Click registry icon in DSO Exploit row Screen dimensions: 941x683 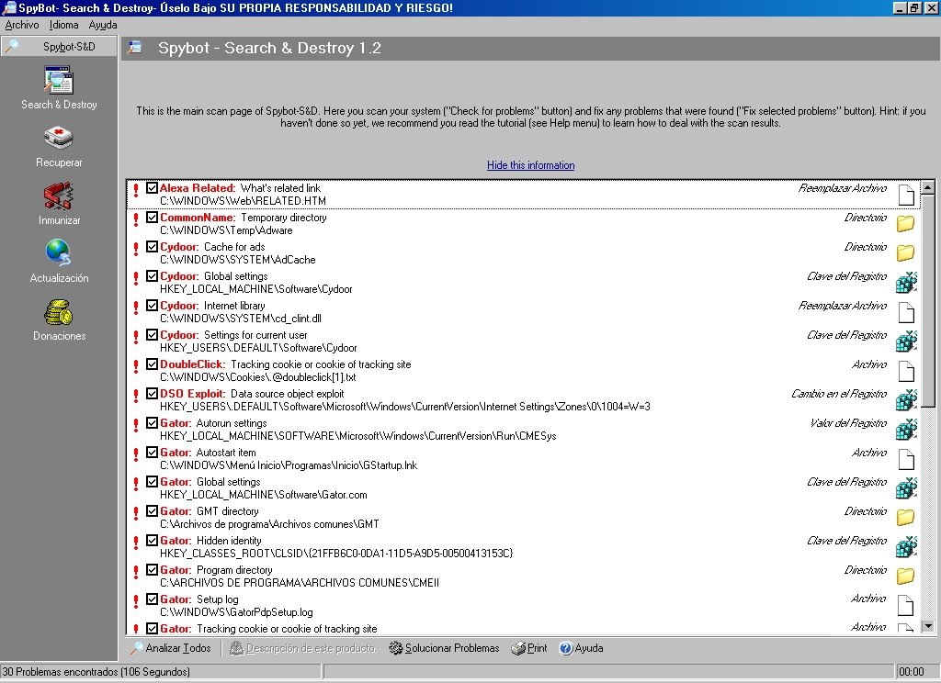coord(906,400)
